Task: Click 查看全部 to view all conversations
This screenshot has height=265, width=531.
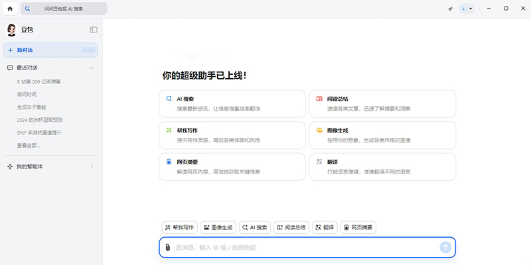Action: [29, 146]
